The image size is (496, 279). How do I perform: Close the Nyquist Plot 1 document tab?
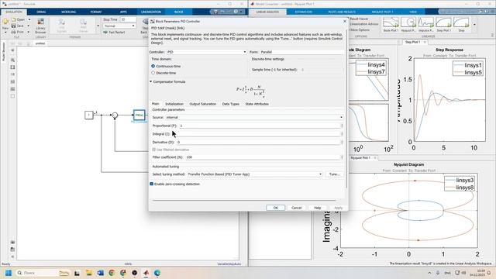(375, 157)
